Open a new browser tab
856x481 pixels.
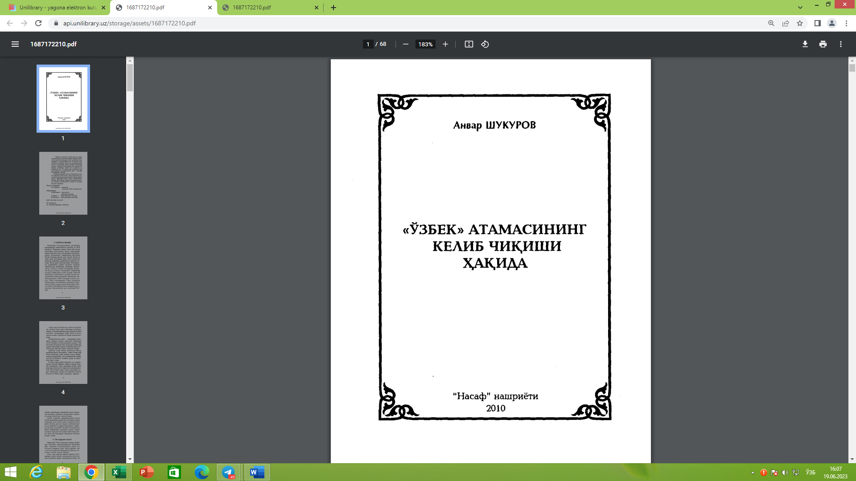(333, 8)
